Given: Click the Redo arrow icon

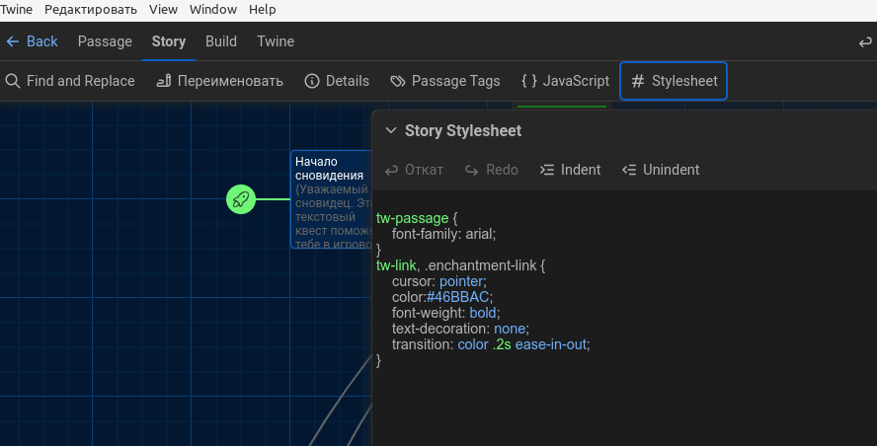Looking at the screenshot, I should [x=471, y=170].
